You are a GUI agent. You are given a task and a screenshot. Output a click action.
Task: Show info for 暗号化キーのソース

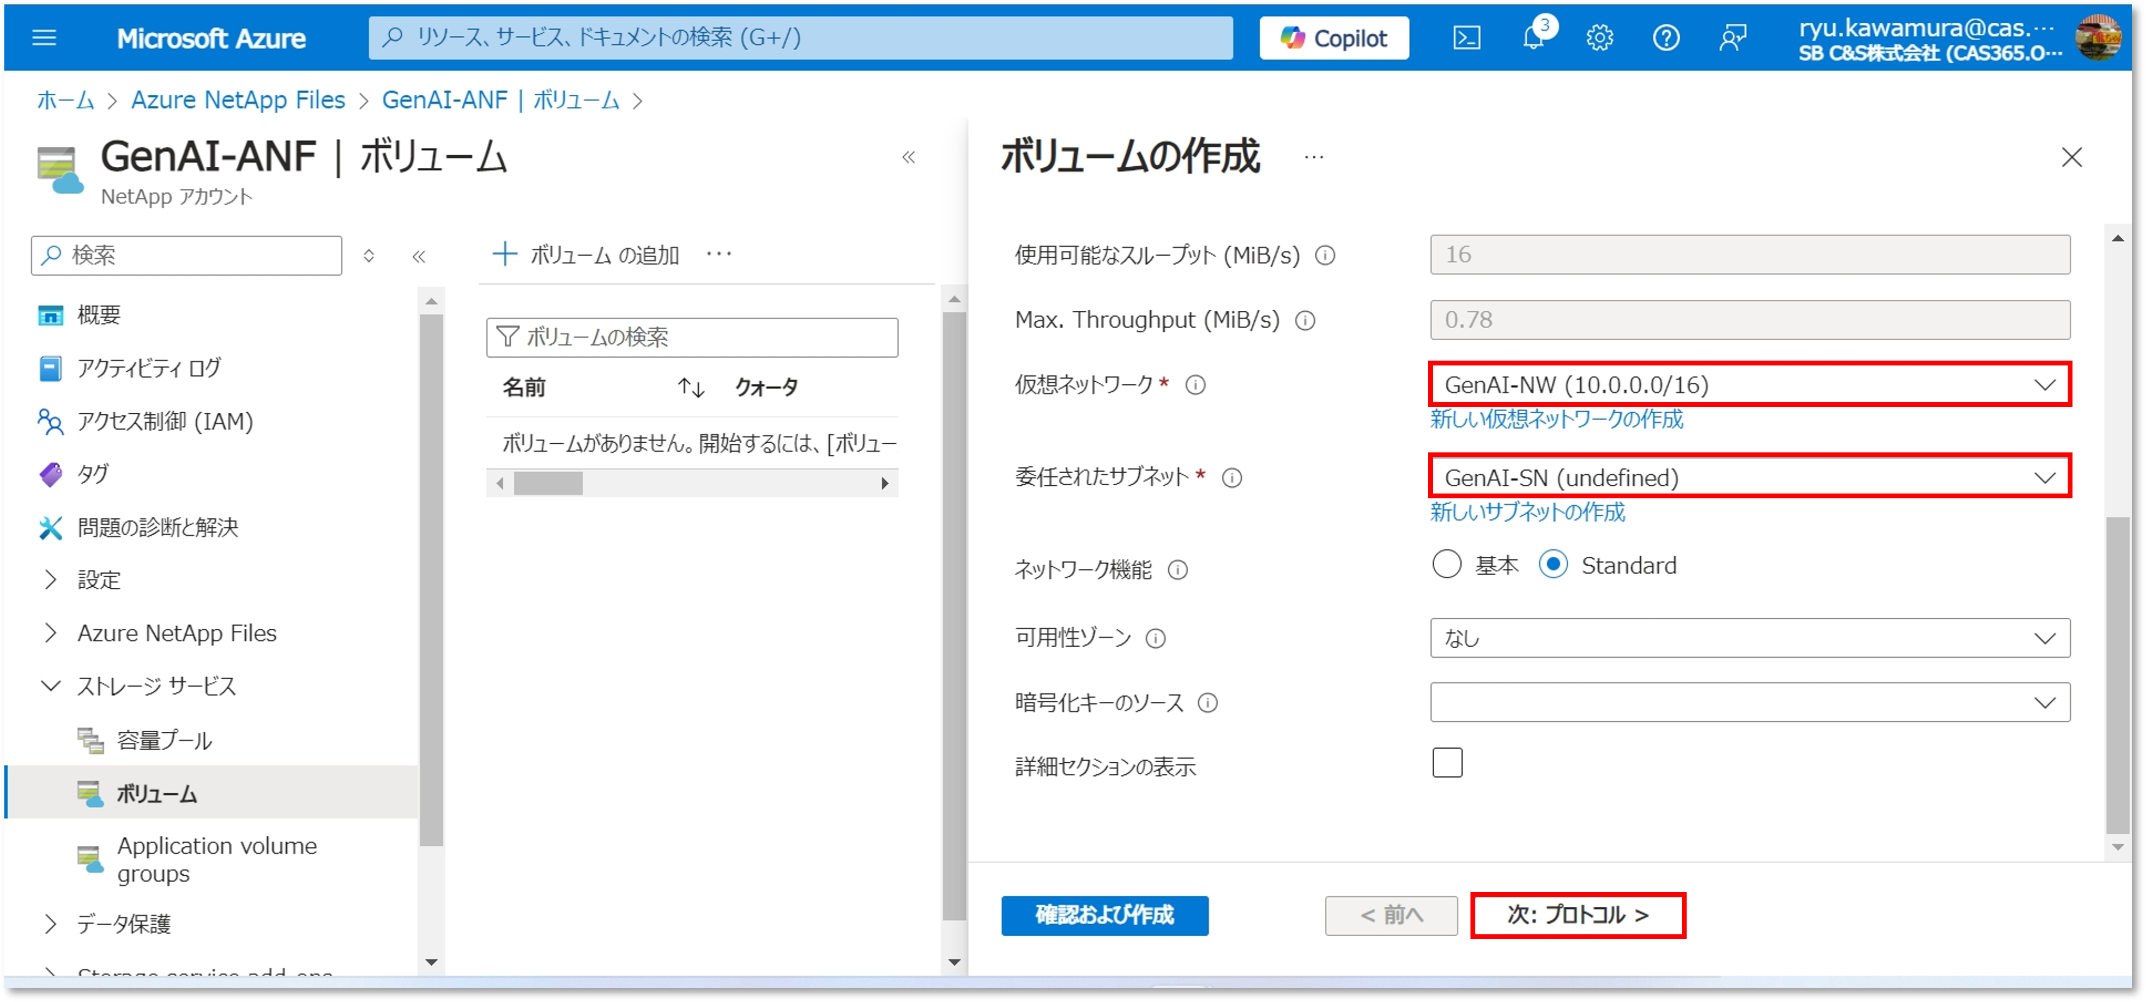[1207, 704]
